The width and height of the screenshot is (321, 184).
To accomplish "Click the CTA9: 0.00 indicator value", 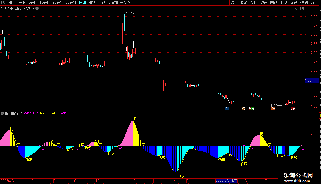I will (65, 113).
